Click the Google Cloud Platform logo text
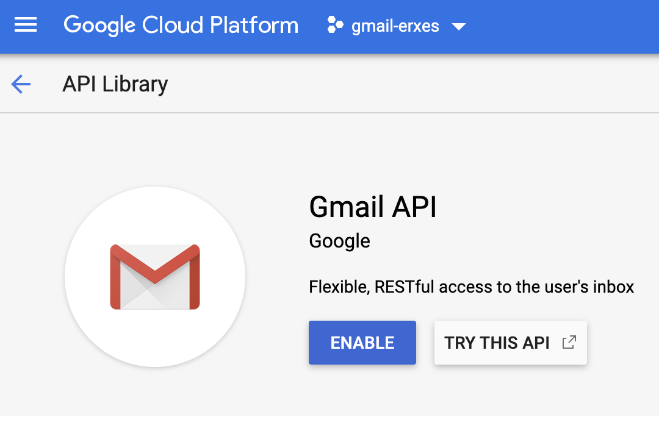This screenshot has width=659, height=428. (x=181, y=25)
